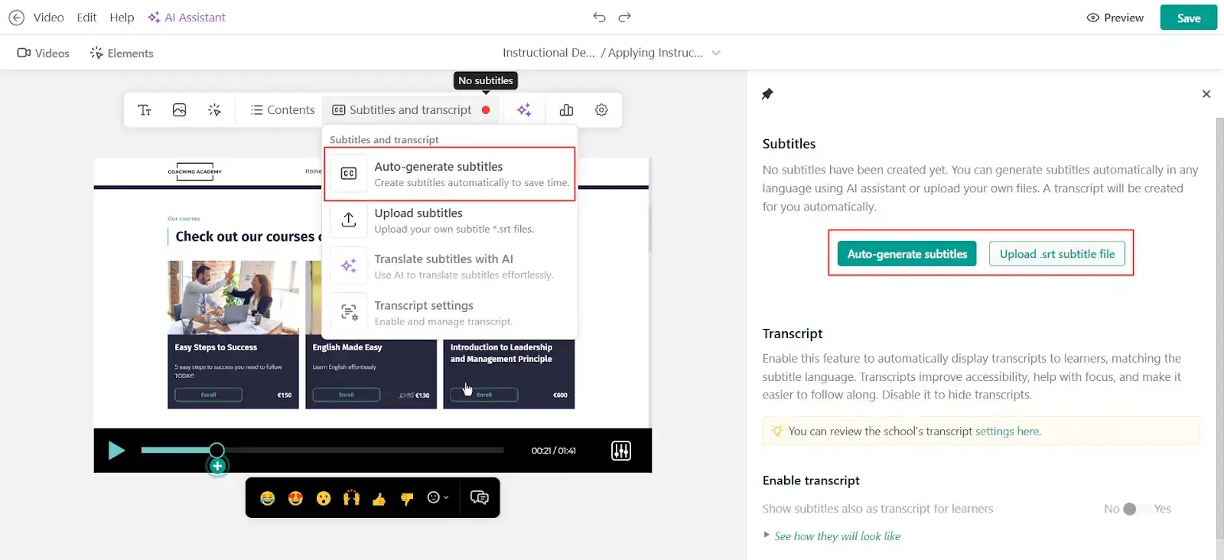
Task: Click the green Save button
Action: click(1188, 18)
